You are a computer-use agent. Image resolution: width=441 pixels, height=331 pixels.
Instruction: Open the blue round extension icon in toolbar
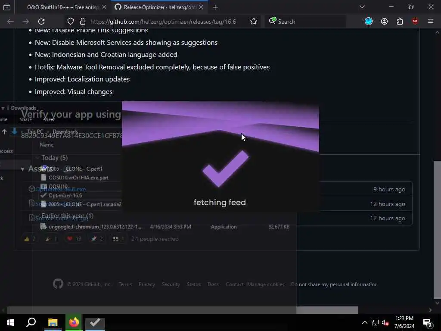point(369,21)
